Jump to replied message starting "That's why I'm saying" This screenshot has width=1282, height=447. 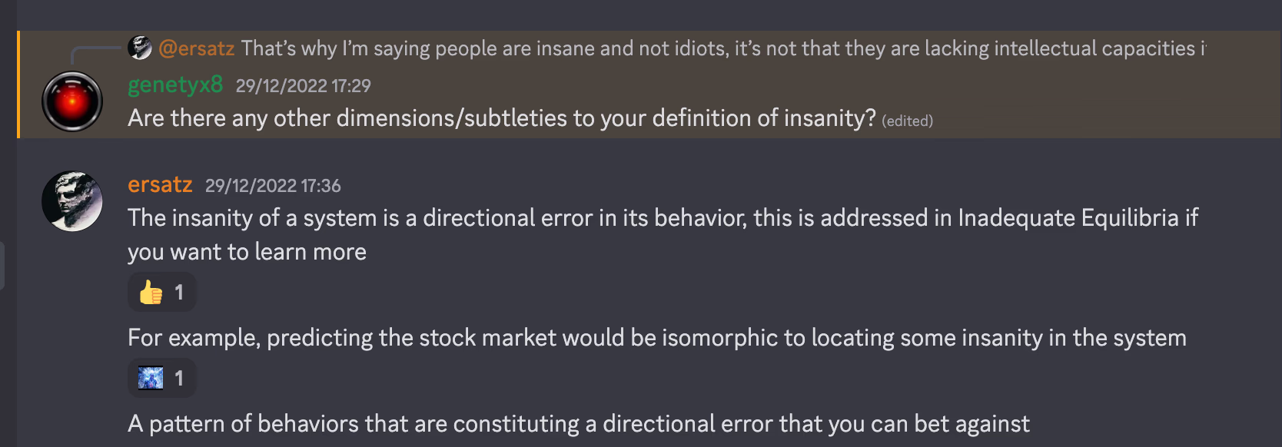coord(723,48)
